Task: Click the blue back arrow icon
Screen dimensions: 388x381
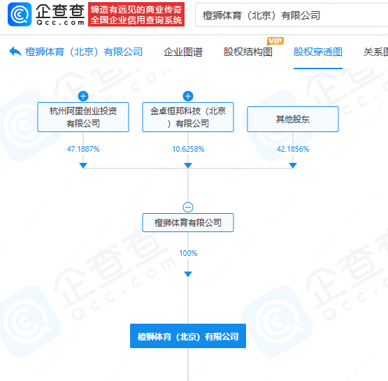Action: point(15,52)
